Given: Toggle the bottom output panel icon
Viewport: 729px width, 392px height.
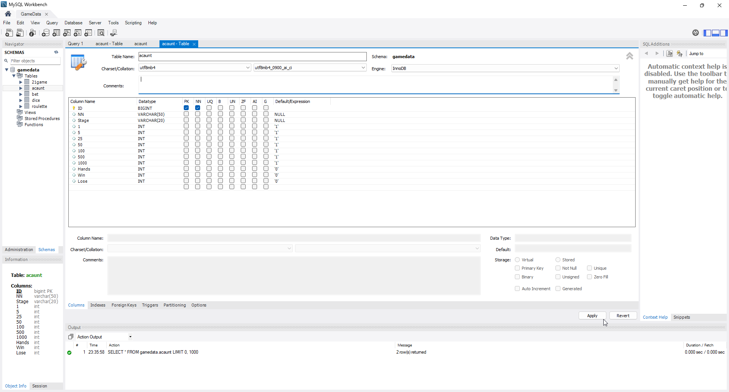Looking at the screenshot, I should pos(716,33).
